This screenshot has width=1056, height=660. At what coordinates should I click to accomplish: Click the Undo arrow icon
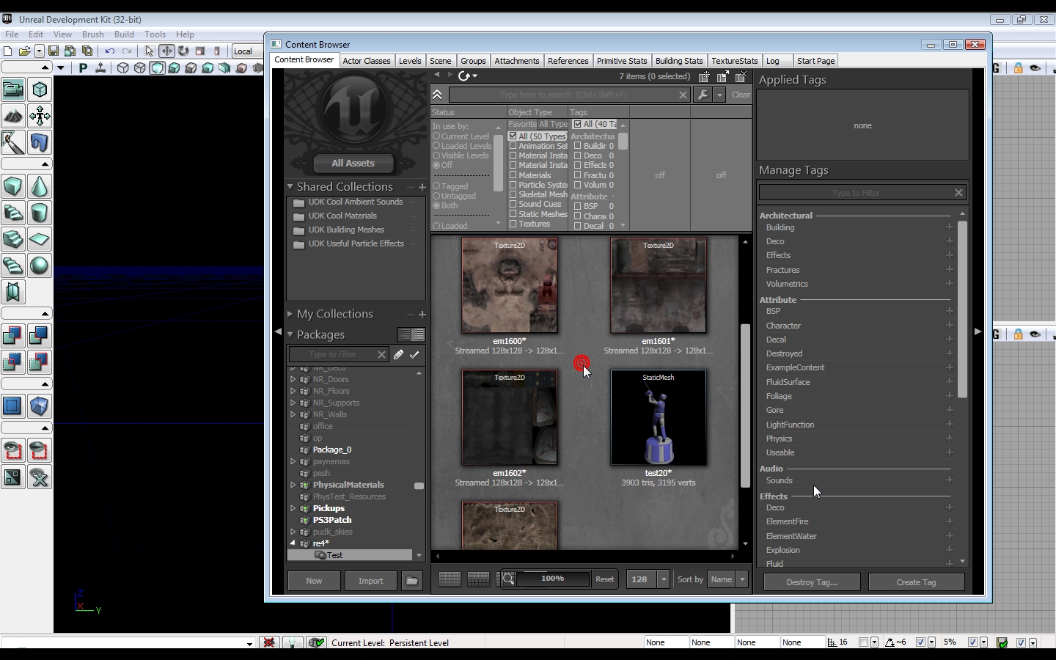point(110,51)
